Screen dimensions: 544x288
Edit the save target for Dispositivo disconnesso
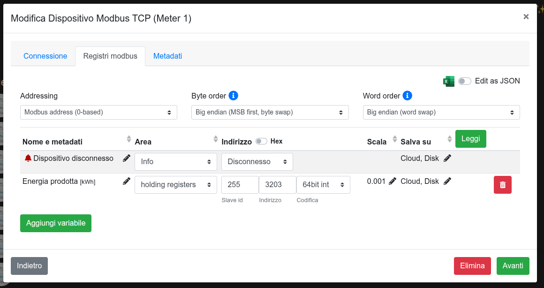pos(447,159)
